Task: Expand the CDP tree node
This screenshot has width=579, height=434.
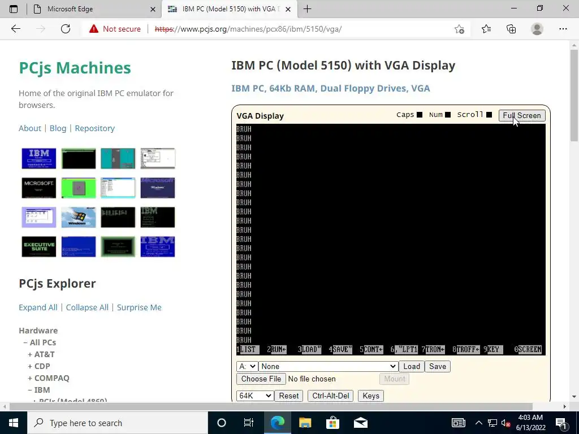Action: click(31, 366)
